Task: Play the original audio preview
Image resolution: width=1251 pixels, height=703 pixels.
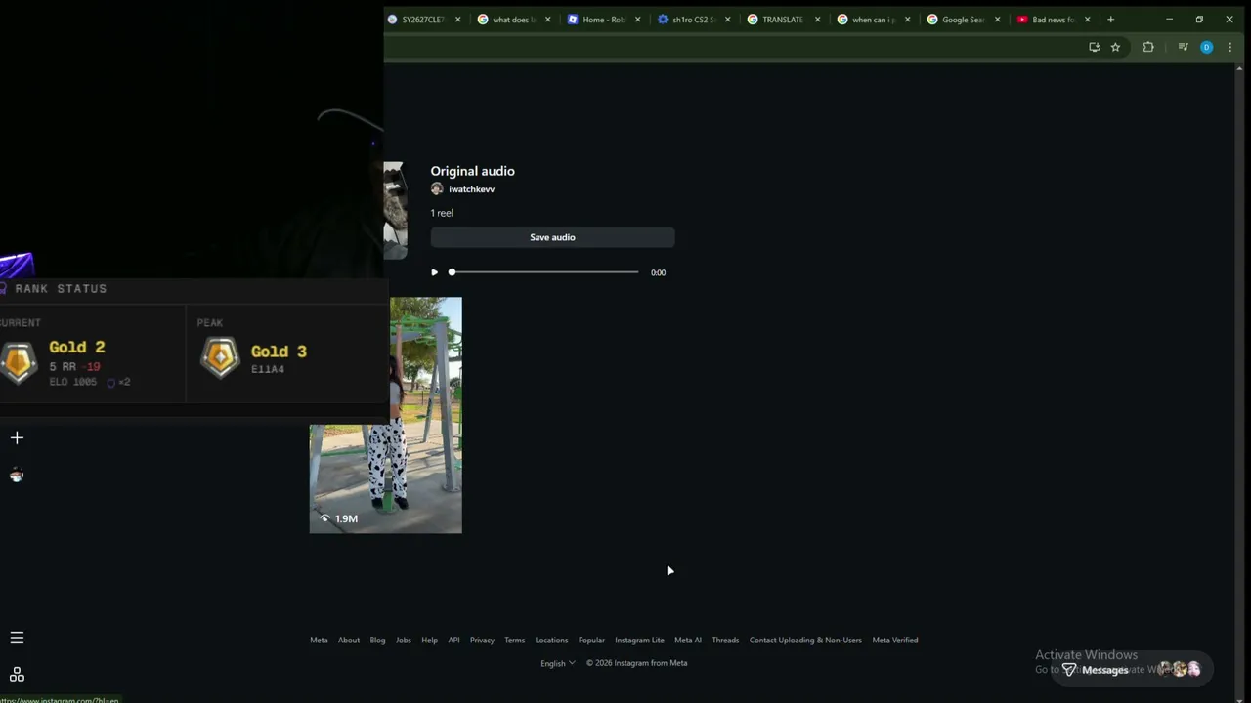Action: click(x=435, y=272)
